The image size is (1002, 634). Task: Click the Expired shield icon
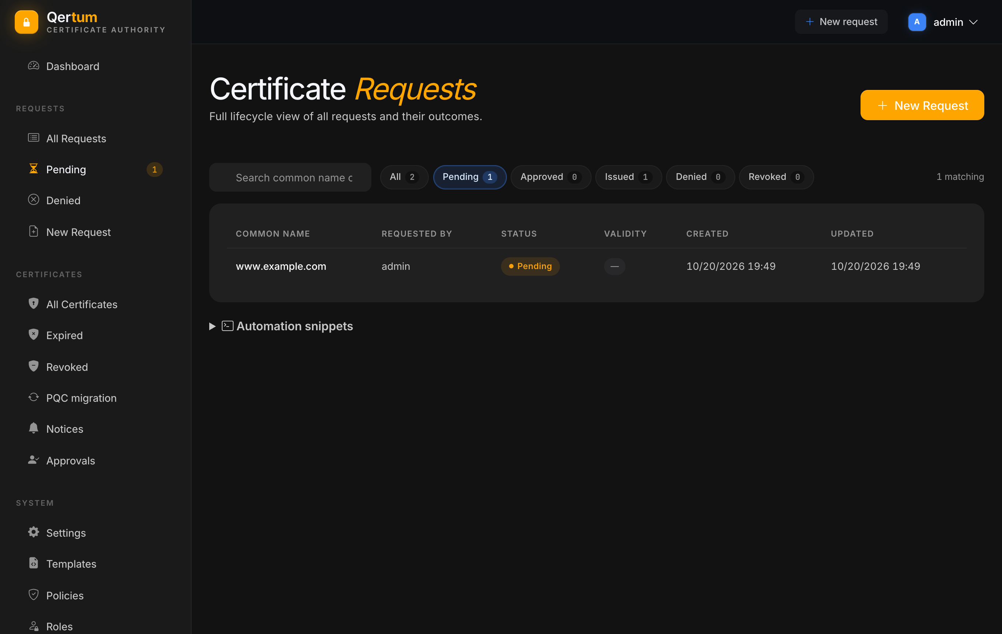[34, 335]
